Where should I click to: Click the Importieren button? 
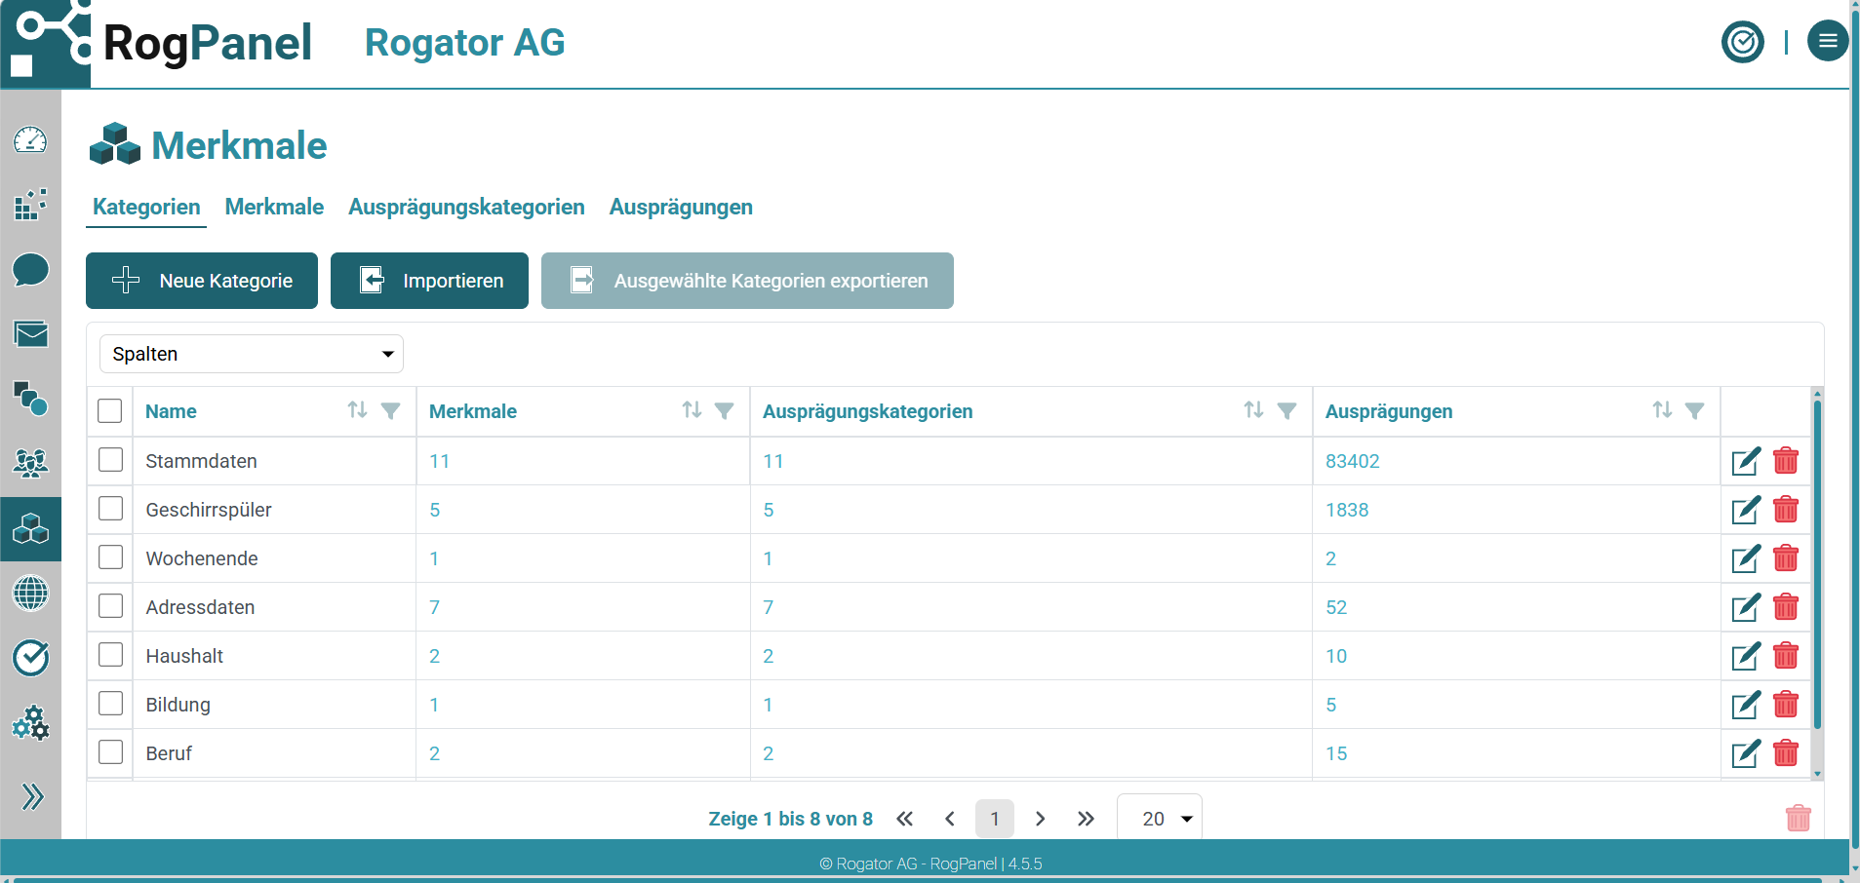coord(429,281)
